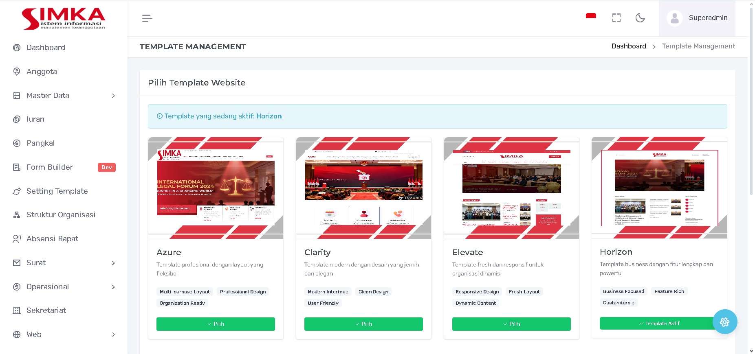Open Form Builder with the Dev badge

[50, 167]
